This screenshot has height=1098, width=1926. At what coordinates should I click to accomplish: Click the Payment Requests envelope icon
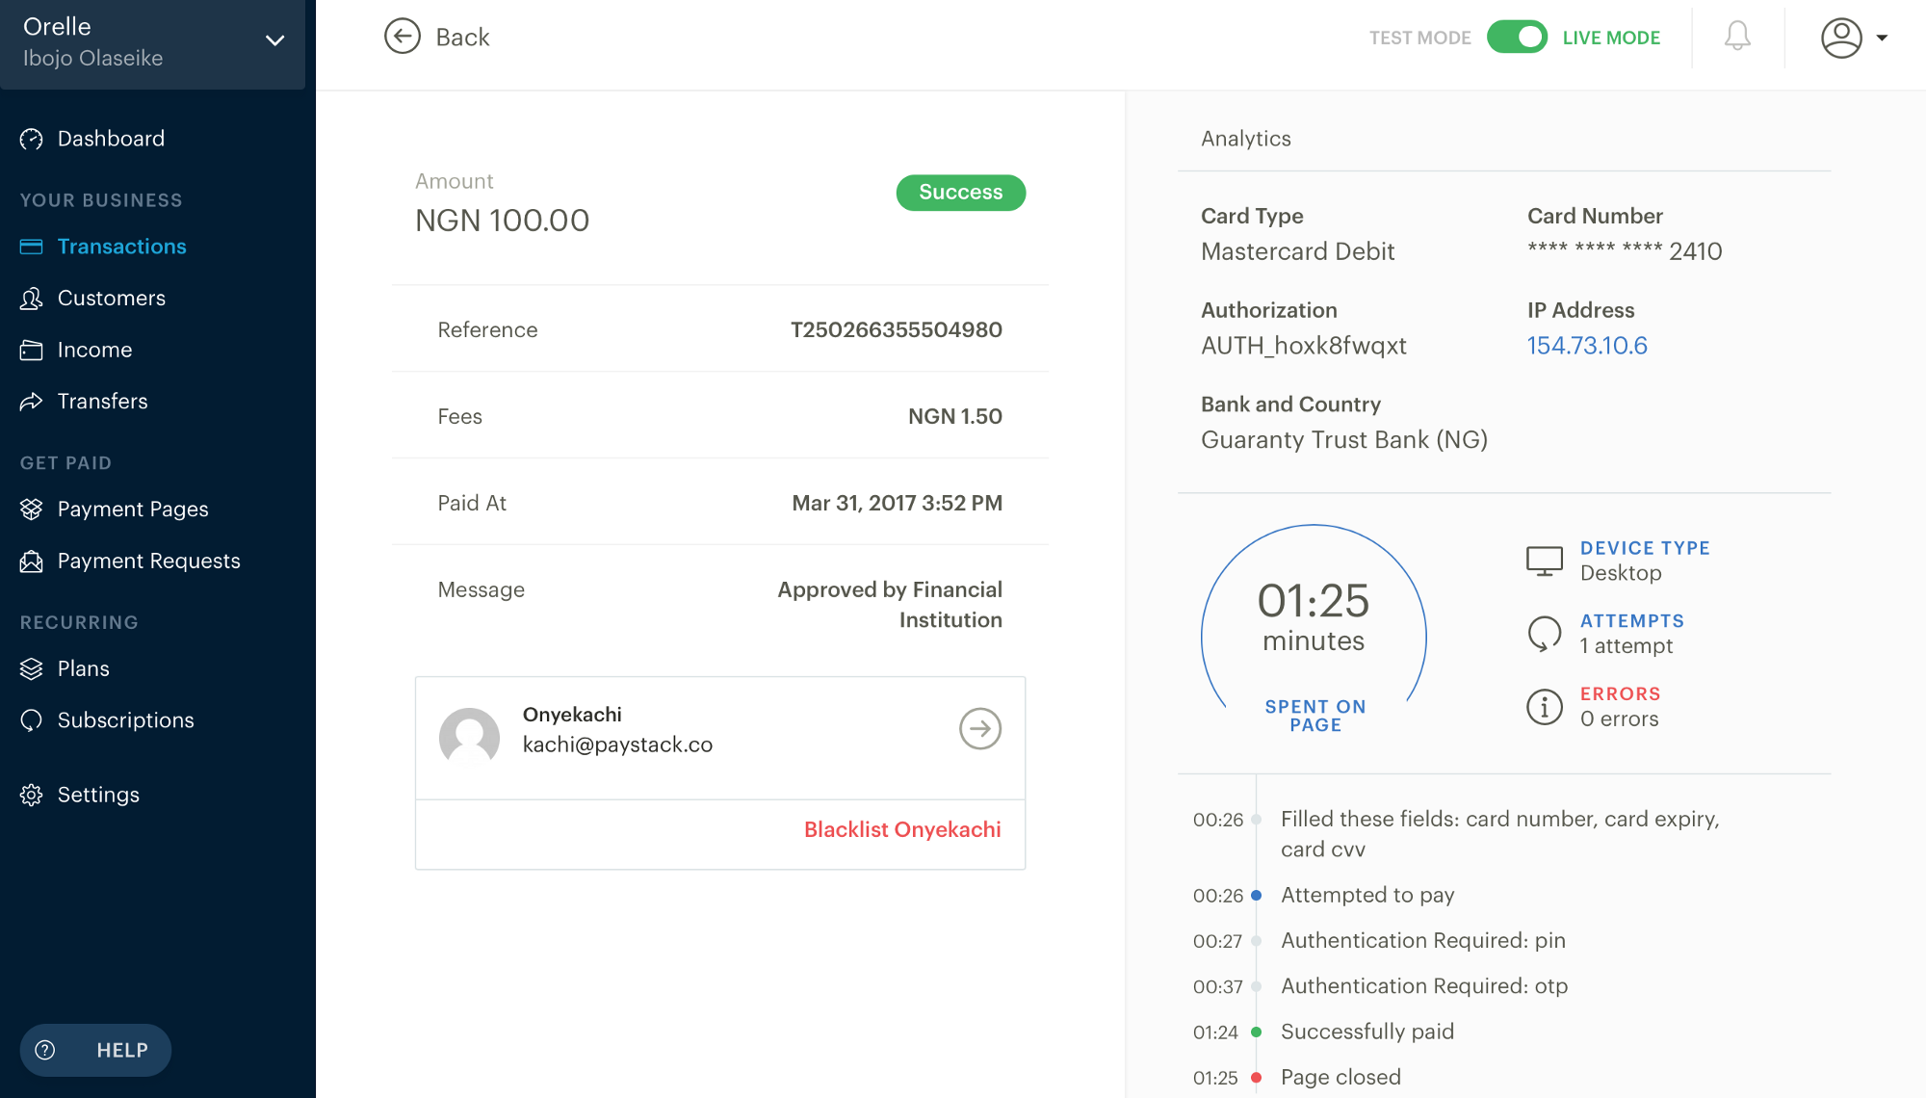click(31, 561)
